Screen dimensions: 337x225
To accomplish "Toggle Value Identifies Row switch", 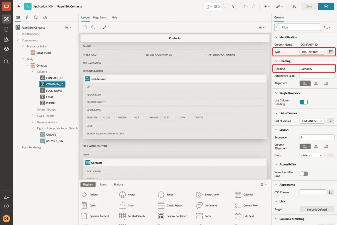I will [x=304, y=174].
